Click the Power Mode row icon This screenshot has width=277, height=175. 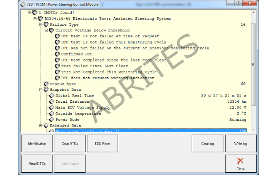pyautogui.click(x=52, y=120)
